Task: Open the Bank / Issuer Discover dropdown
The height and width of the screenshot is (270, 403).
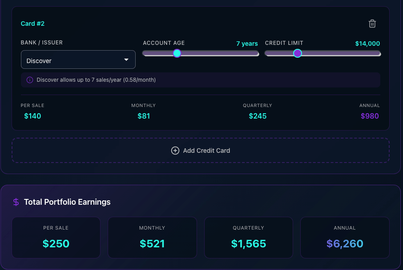Action: point(78,60)
